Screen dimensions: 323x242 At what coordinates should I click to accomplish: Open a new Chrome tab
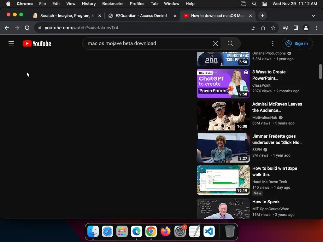pyautogui.click(x=262, y=16)
